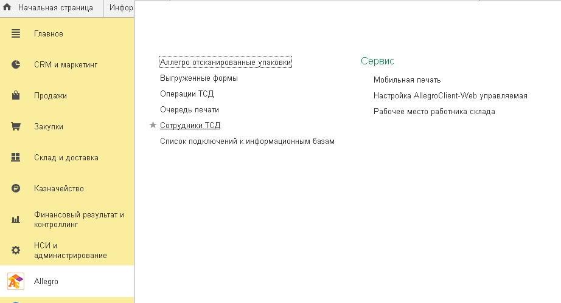The height and width of the screenshot is (303, 561).
Task: Open Мобильная печать under Сервис
Action: point(407,80)
